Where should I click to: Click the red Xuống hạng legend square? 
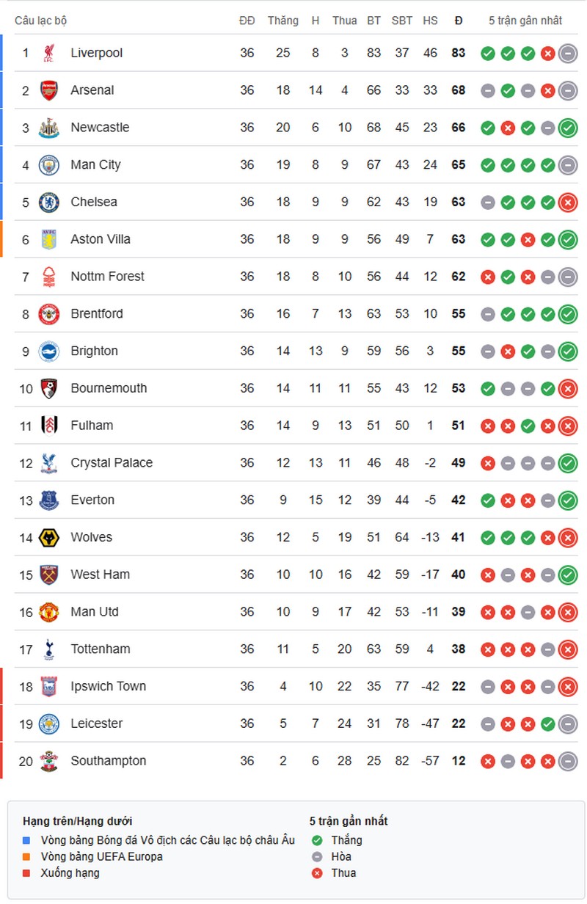(27, 872)
